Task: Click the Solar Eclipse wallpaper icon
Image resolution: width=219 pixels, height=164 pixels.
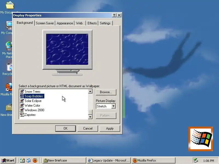Action: pos(22,101)
